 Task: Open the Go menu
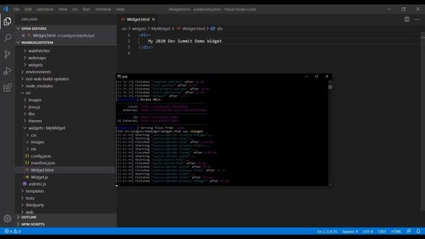click(x=75, y=9)
